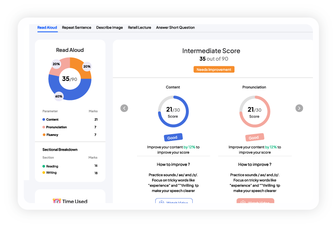Click the pink Watch Video button
Viewport: 336px width, 227px height.
tap(255, 201)
